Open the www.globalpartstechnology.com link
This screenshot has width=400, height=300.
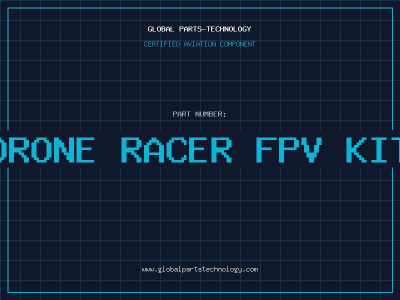(199, 269)
